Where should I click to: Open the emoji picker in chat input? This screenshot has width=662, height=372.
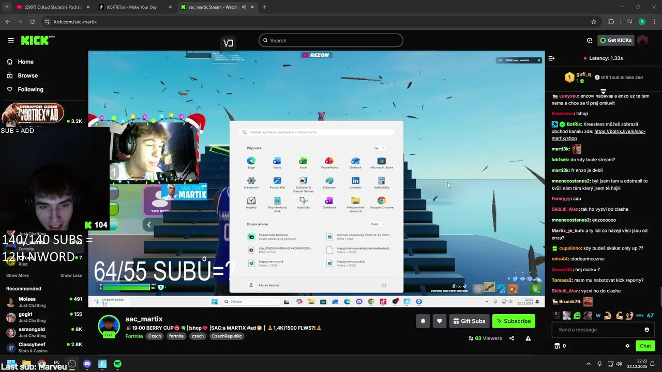pos(646,330)
